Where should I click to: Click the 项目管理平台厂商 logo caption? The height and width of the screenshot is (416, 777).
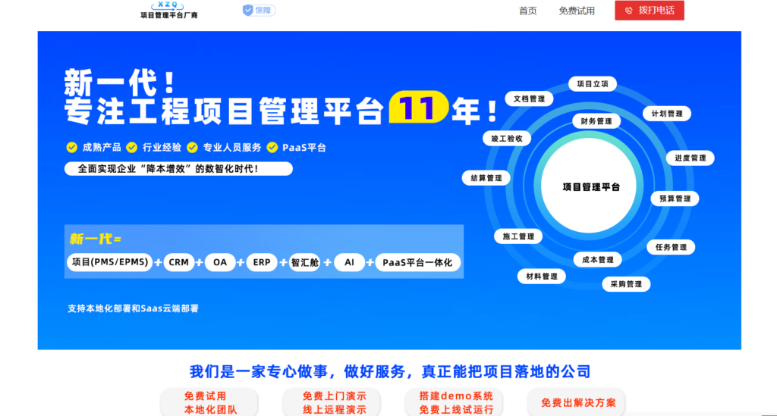pos(169,15)
